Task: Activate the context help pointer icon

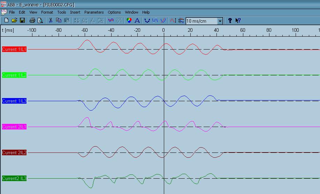Action: tap(238, 21)
